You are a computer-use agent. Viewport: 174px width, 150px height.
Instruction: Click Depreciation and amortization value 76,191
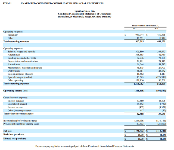[140, 61]
